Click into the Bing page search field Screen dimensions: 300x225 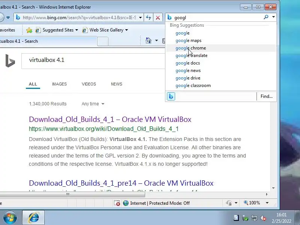tap(93, 61)
